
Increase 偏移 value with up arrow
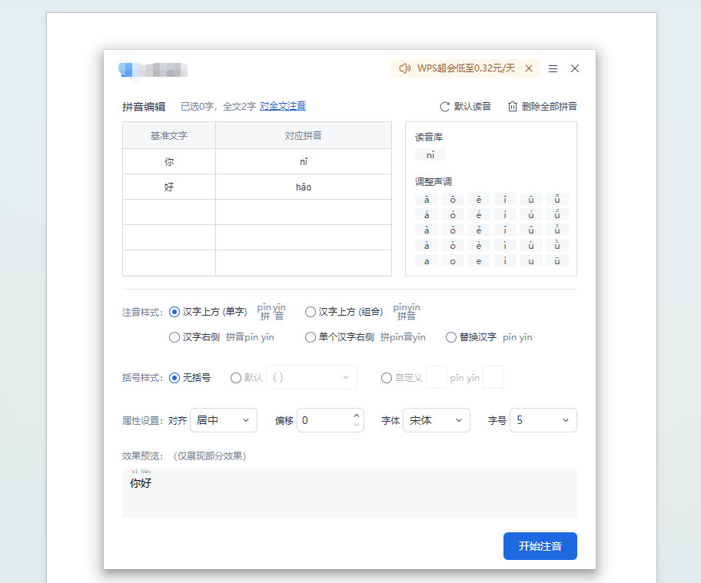(x=357, y=416)
